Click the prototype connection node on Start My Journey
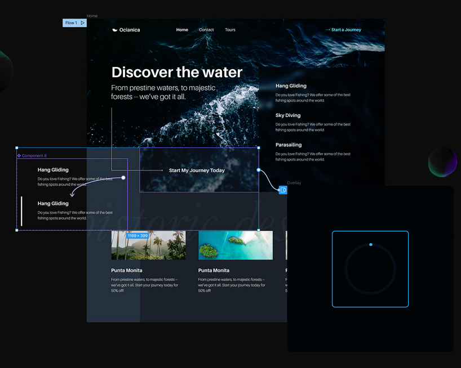This screenshot has width=461, height=368. click(259, 169)
